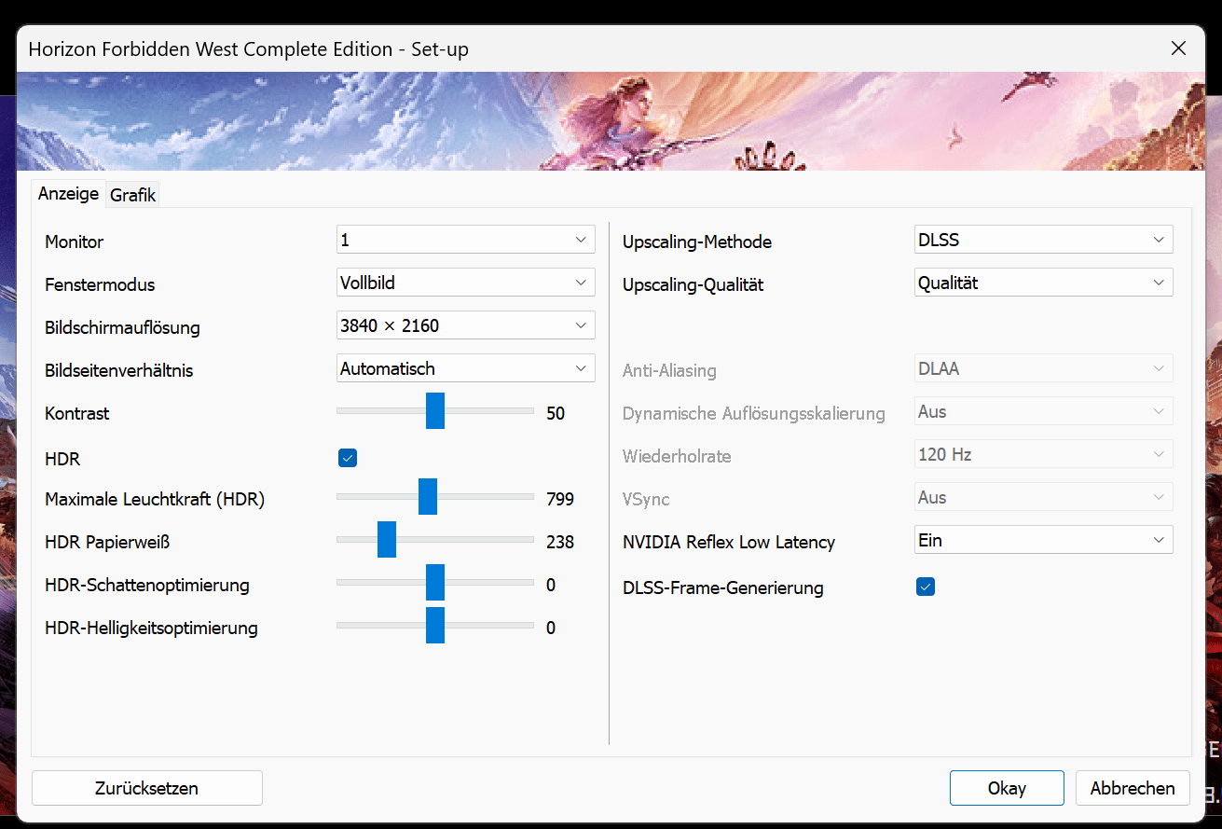Click the Bildschirmauflösung label
Screen dimensions: 1222x829
coord(122,327)
